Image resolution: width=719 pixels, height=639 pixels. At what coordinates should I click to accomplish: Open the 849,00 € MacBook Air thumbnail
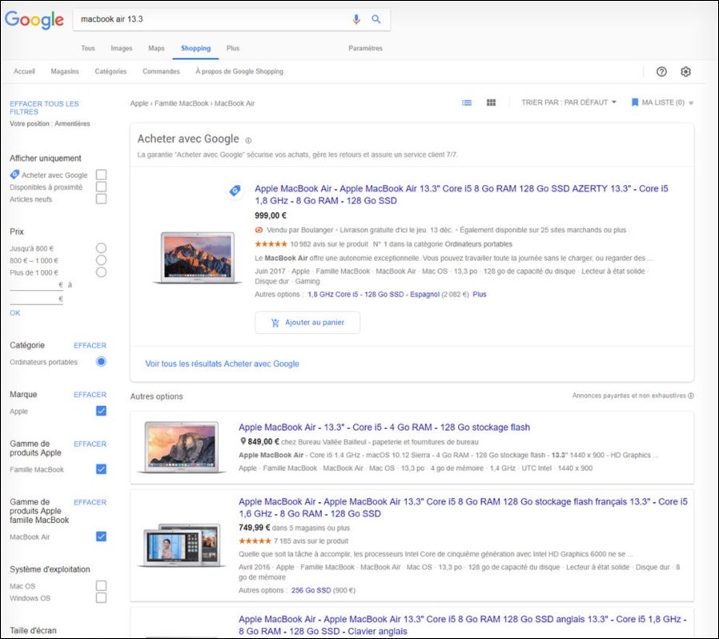point(182,448)
